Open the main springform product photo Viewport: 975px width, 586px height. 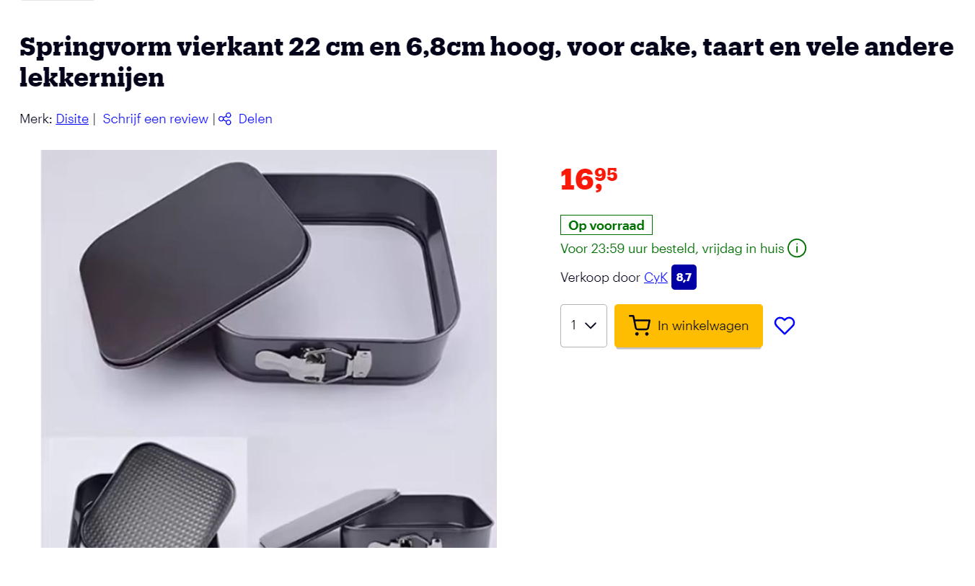[269, 292]
